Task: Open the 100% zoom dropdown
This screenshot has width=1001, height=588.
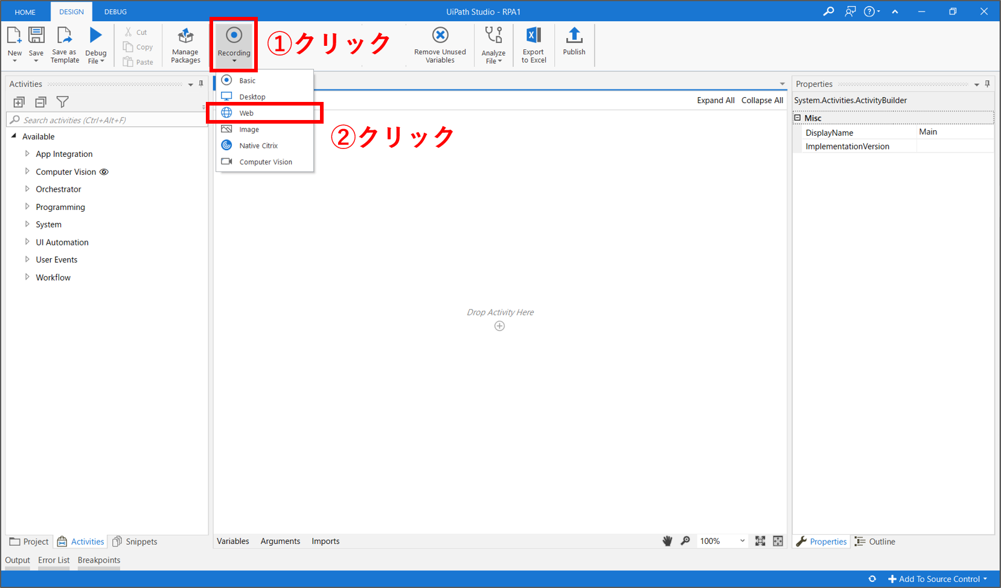Action: 742,541
